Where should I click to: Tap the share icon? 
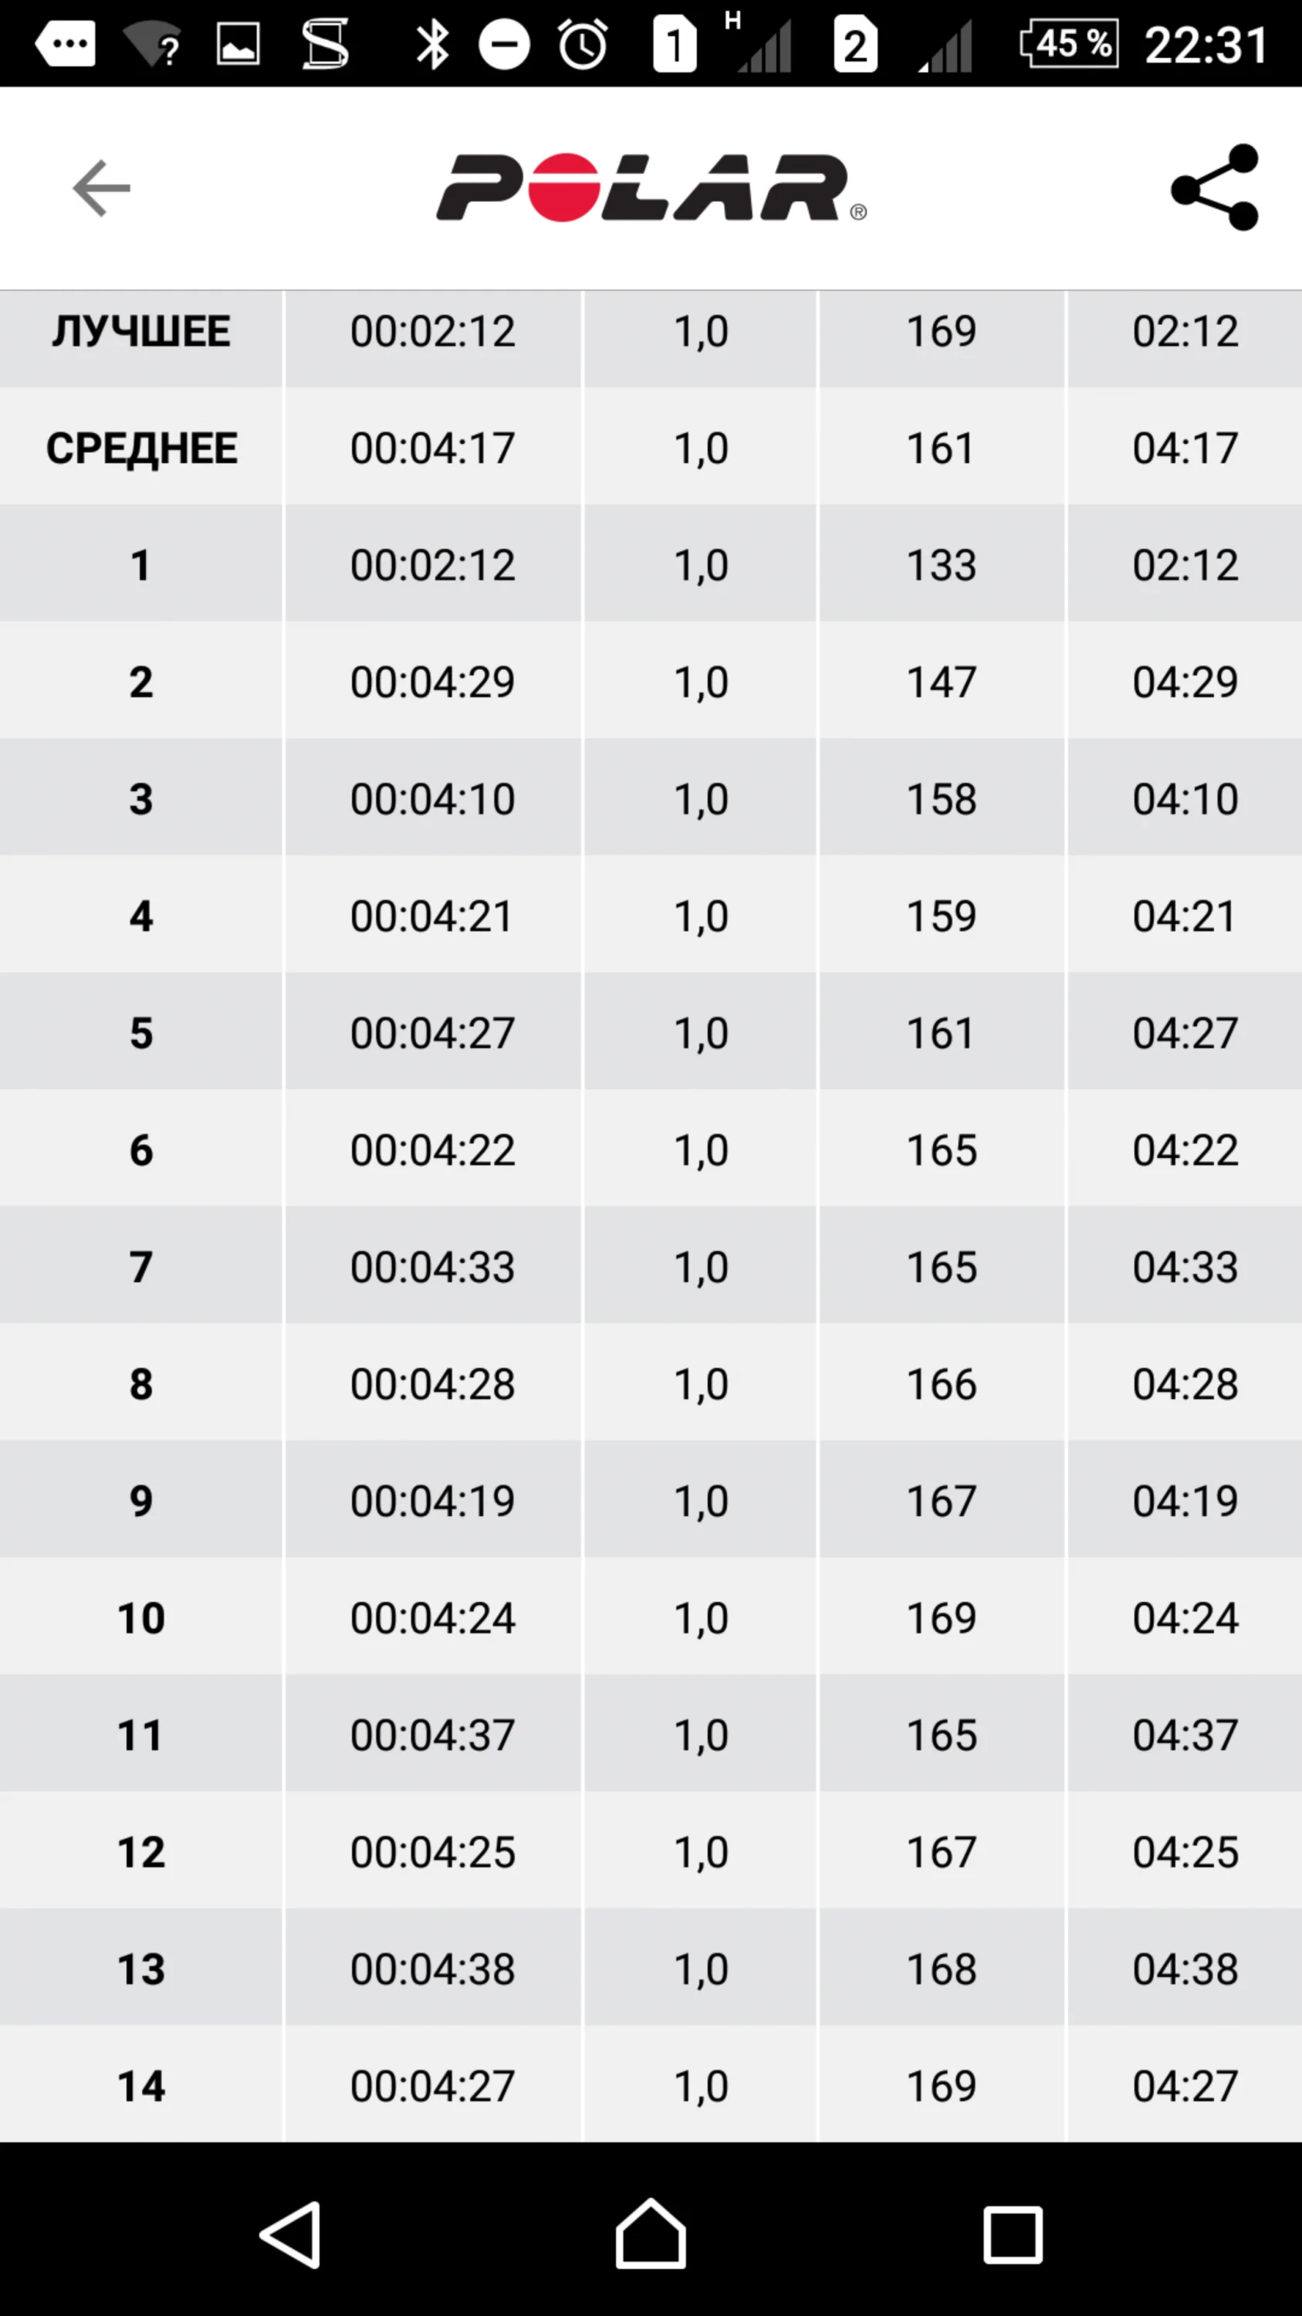[1215, 188]
